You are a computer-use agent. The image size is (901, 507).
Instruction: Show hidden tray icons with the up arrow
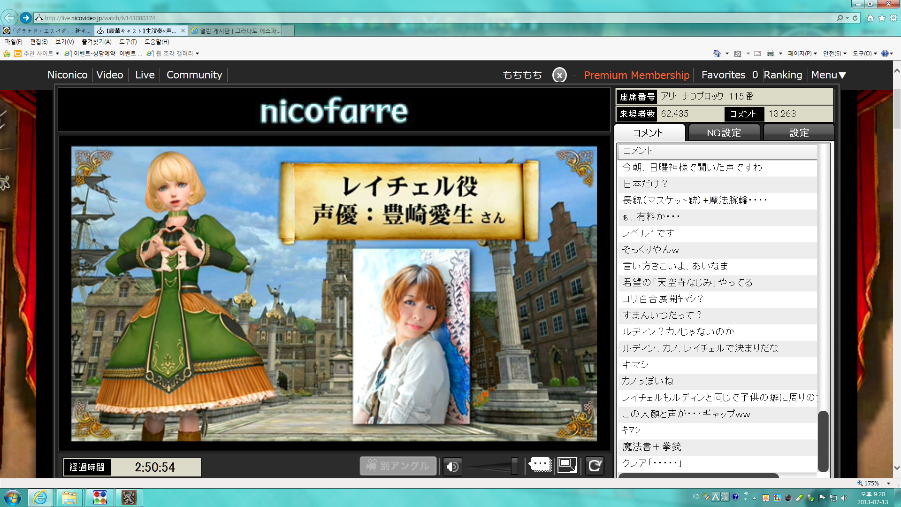755,498
